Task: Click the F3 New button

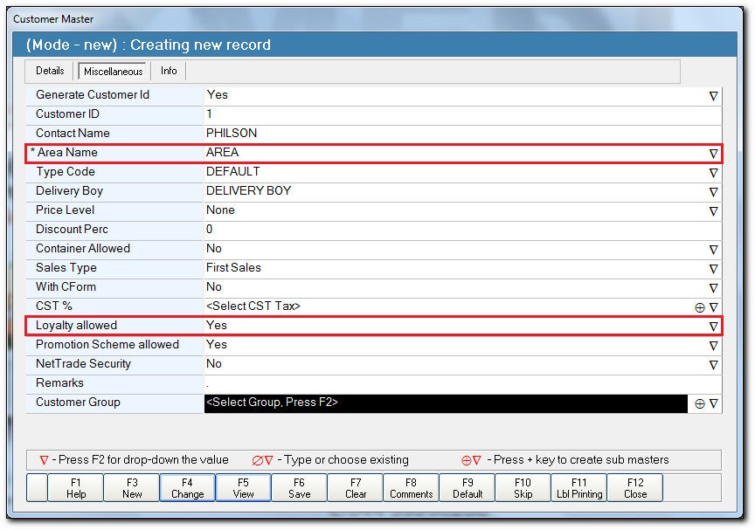Action: click(x=131, y=488)
